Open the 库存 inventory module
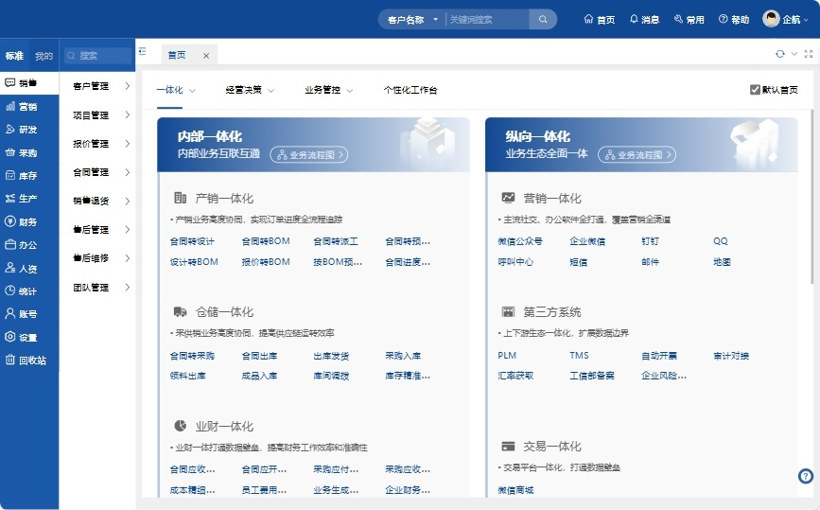 22,175
